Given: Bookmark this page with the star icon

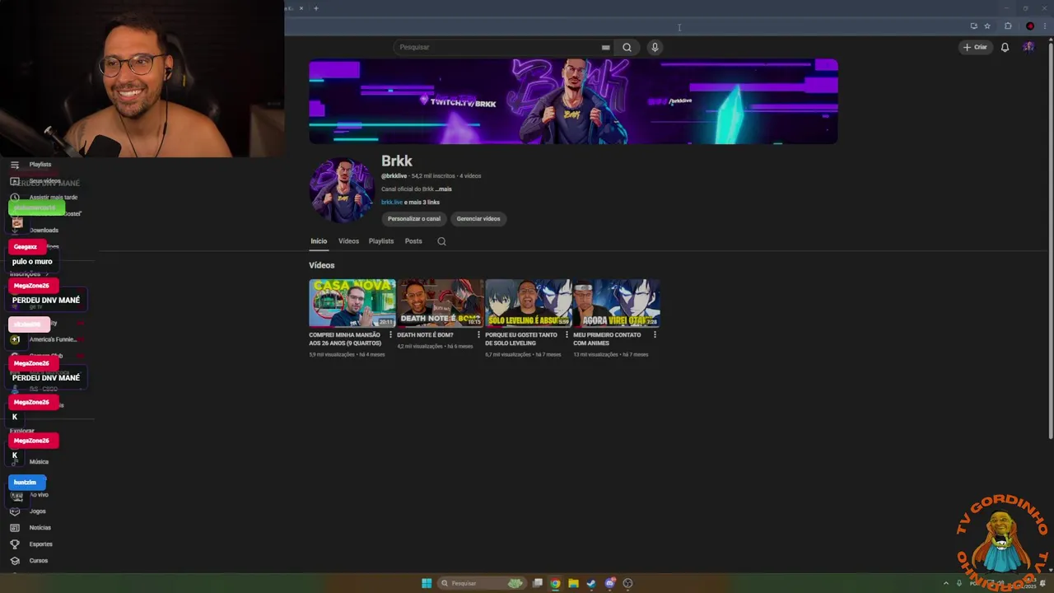Looking at the screenshot, I should coord(987,26).
